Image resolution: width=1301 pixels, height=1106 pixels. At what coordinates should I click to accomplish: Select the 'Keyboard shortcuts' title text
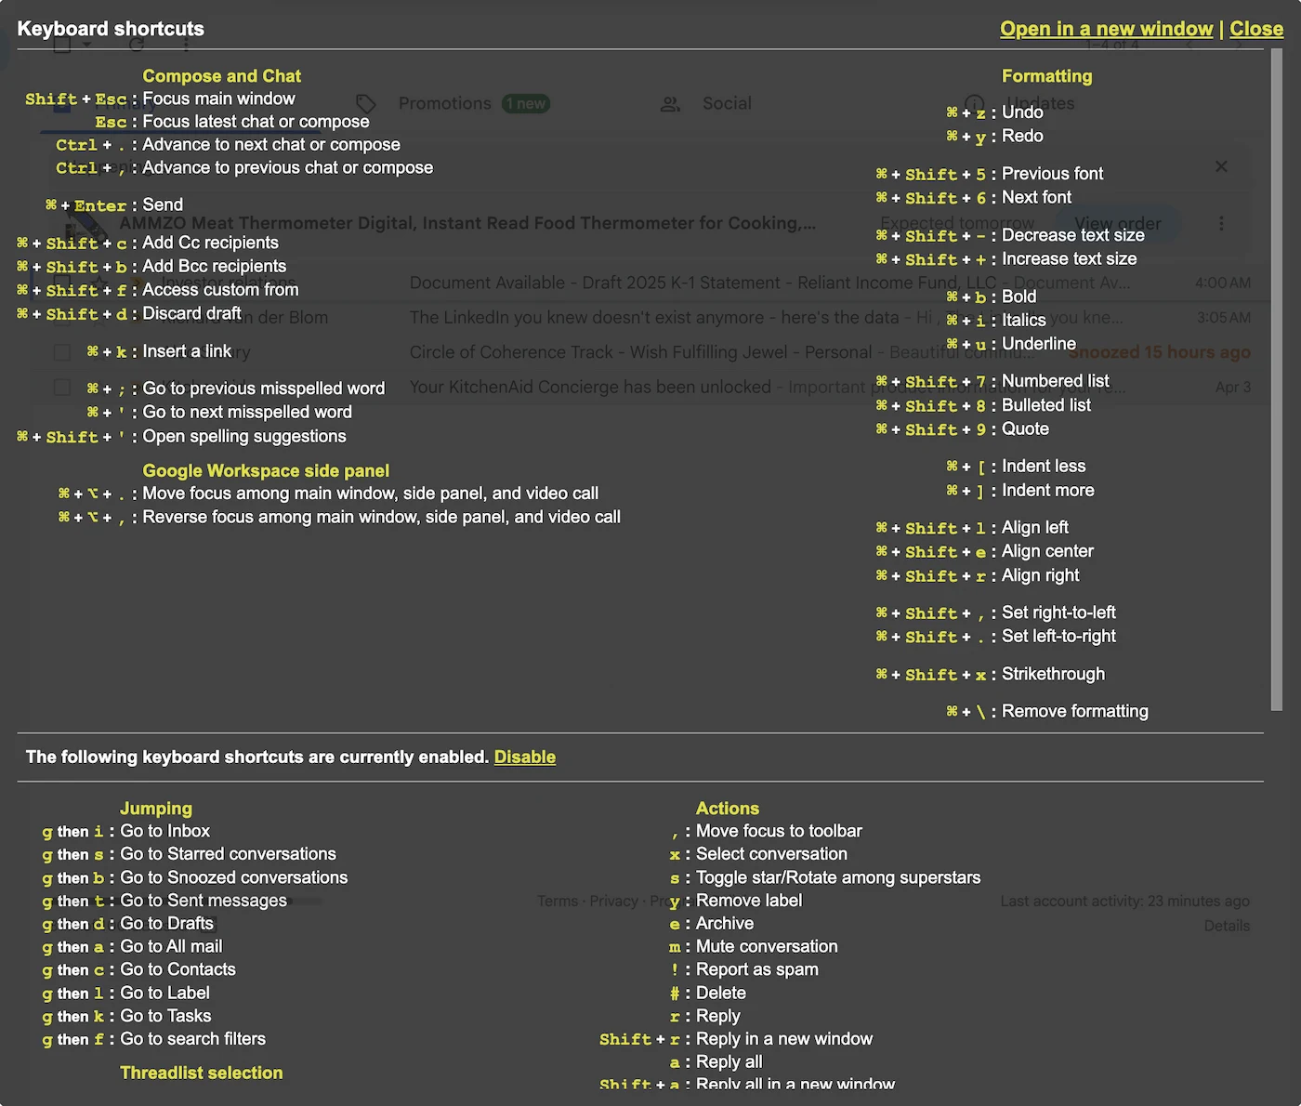111,29
